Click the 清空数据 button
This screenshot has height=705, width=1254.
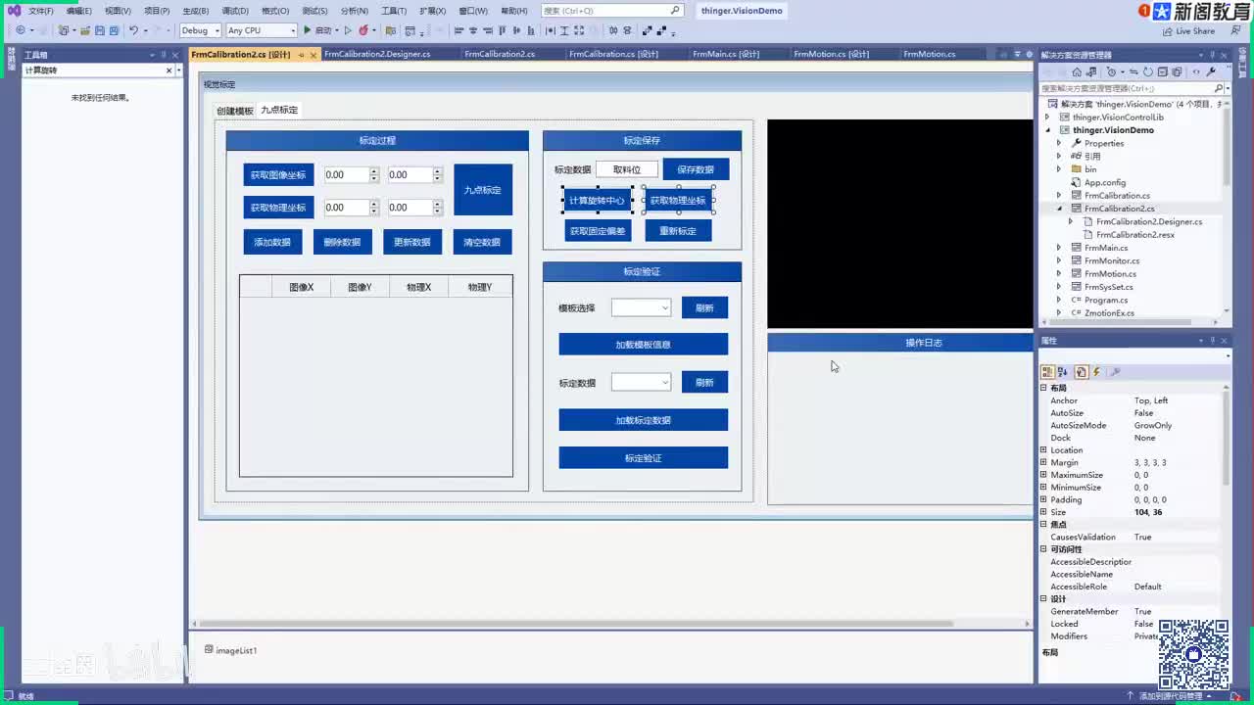(x=482, y=242)
